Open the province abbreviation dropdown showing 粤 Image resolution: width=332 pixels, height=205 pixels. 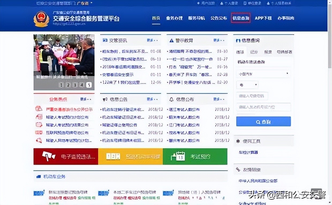tap(247, 85)
